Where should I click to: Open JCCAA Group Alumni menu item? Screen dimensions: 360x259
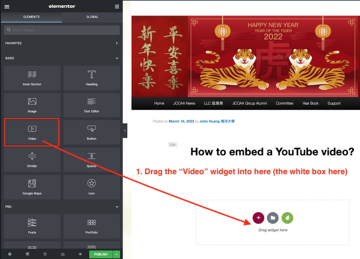pos(250,103)
